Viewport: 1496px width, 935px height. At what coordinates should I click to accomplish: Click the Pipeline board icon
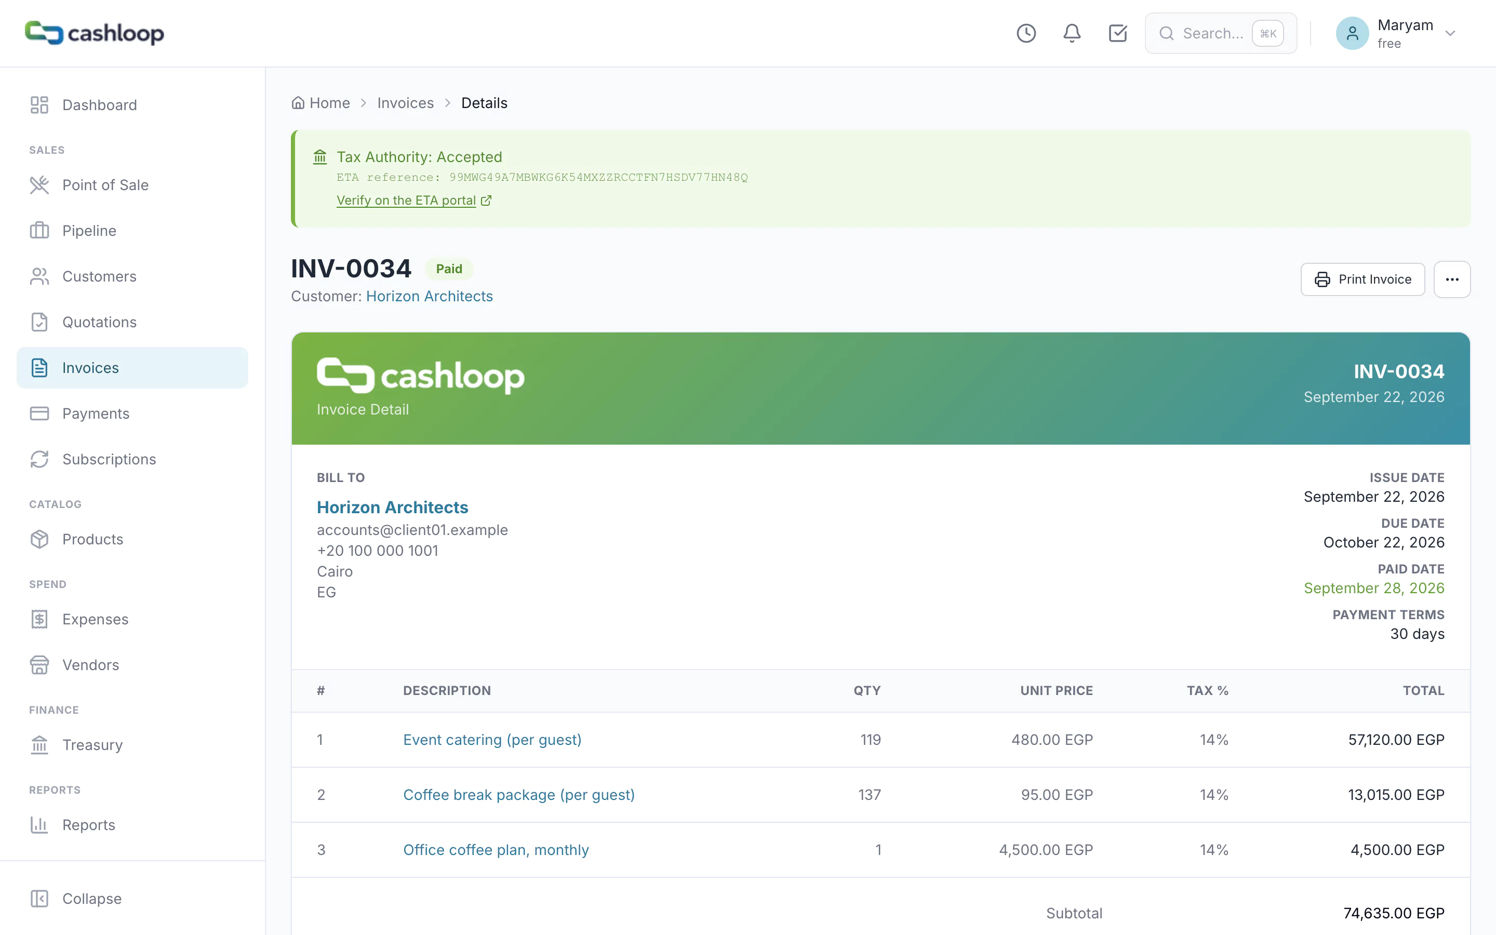(39, 231)
